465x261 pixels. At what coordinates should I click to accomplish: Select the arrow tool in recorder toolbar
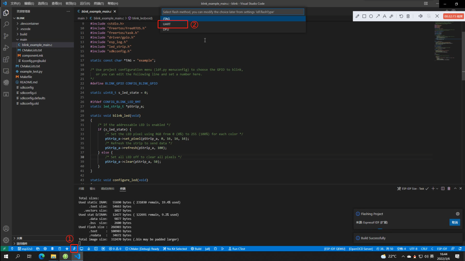pyautogui.click(x=378, y=16)
